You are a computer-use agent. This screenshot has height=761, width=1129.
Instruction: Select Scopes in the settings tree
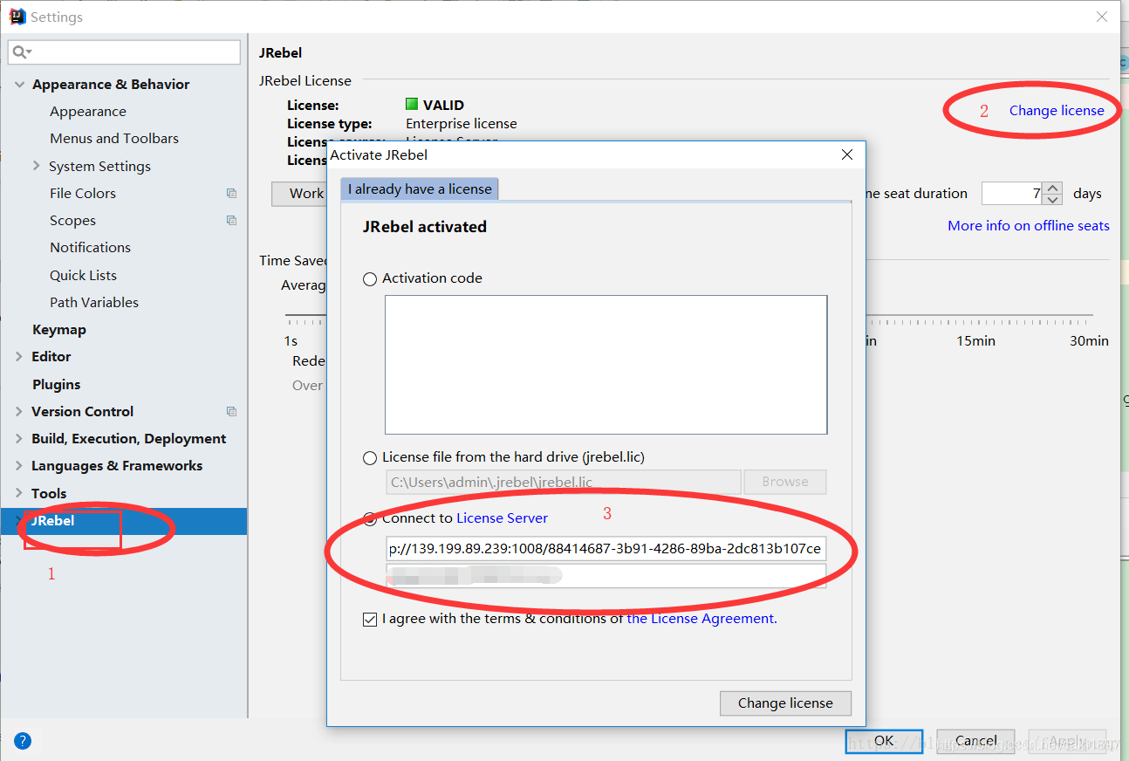tap(72, 221)
